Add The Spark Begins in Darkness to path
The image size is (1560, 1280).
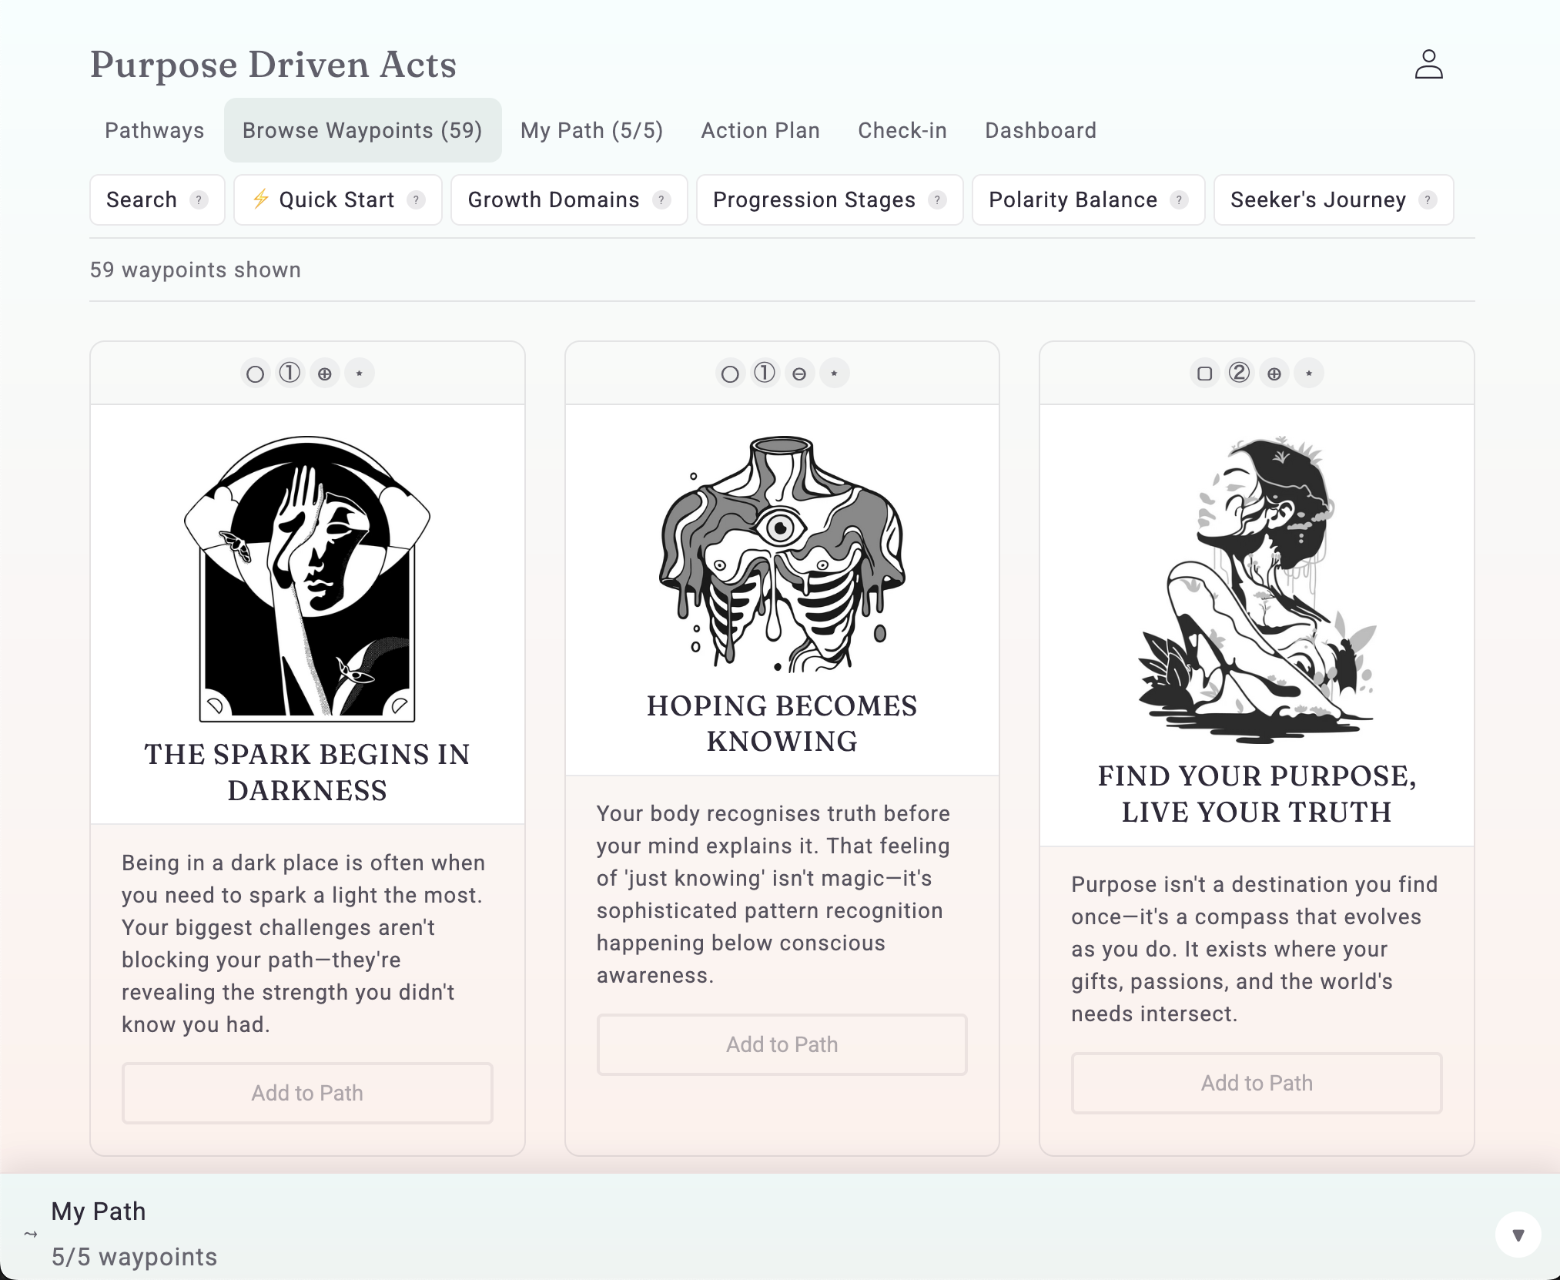307,1094
